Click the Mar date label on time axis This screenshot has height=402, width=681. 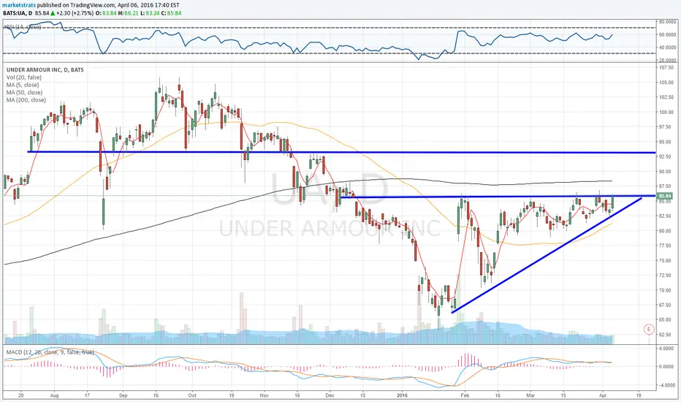(530, 395)
